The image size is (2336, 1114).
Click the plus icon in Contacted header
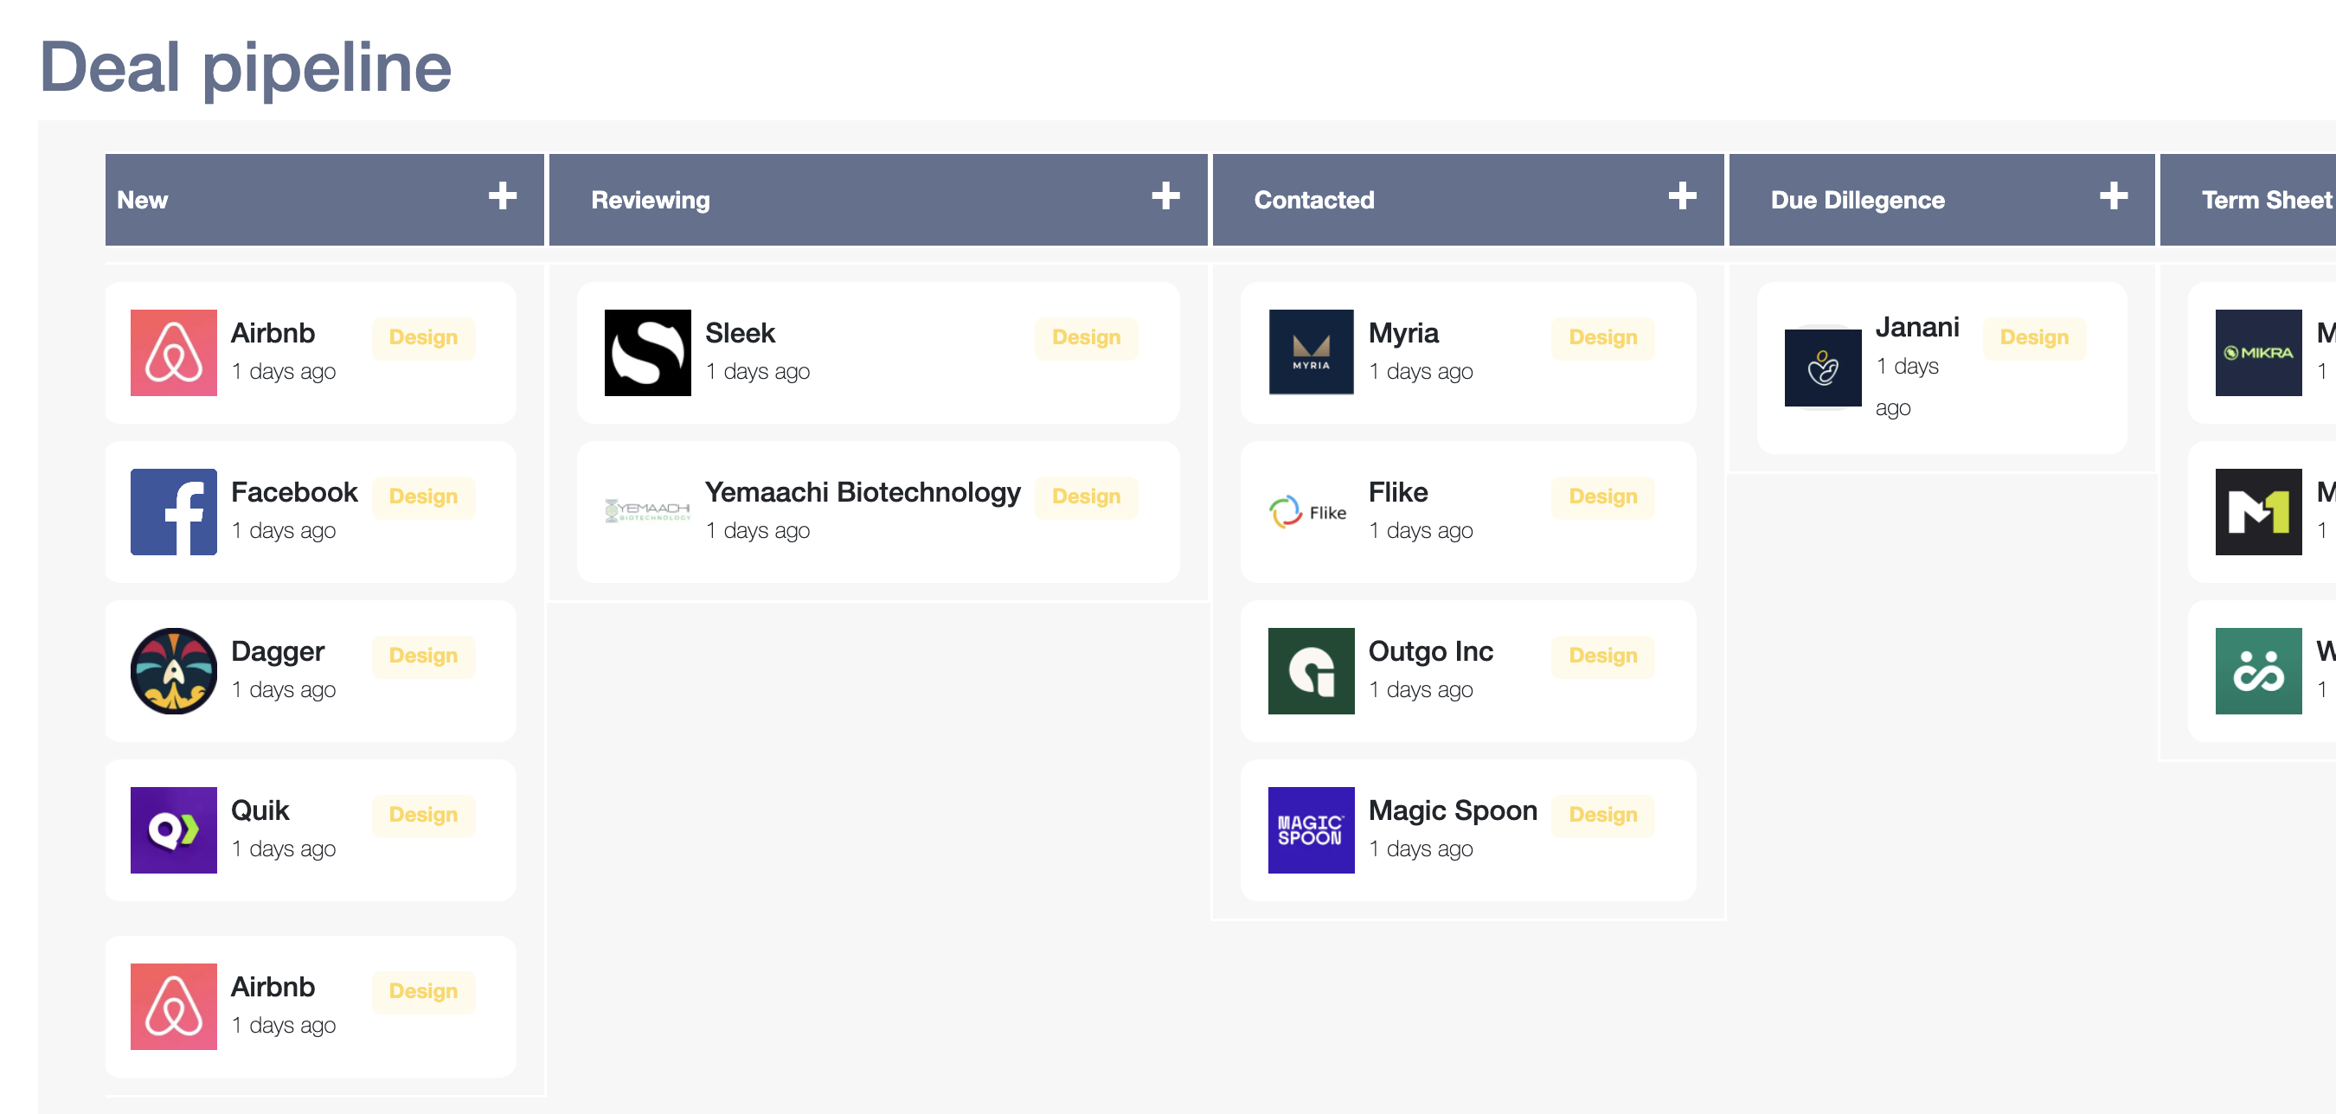pos(1682,195)
